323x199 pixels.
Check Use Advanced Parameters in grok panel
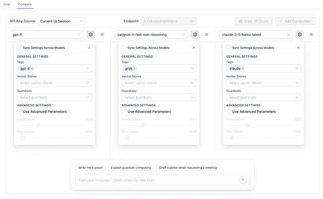(124, 111)
